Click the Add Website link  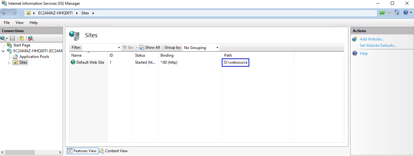(x=372, y=39)
